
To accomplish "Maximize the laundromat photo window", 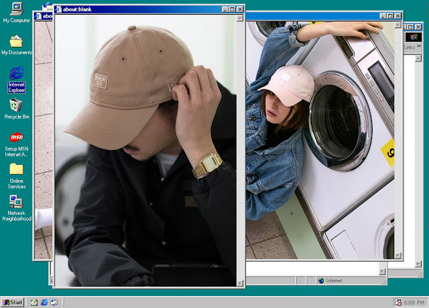I will (x=390, y=16).
